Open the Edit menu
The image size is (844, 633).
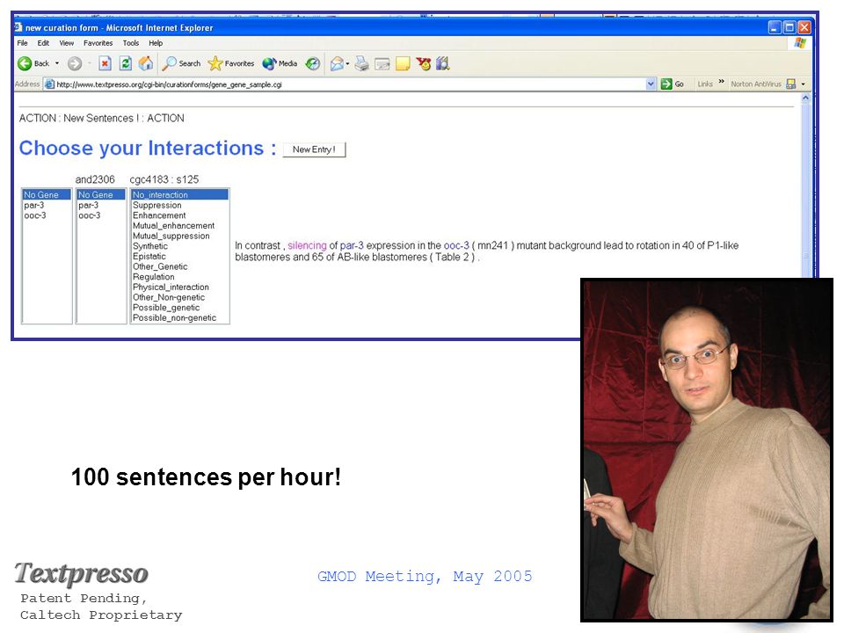[44, 43]
